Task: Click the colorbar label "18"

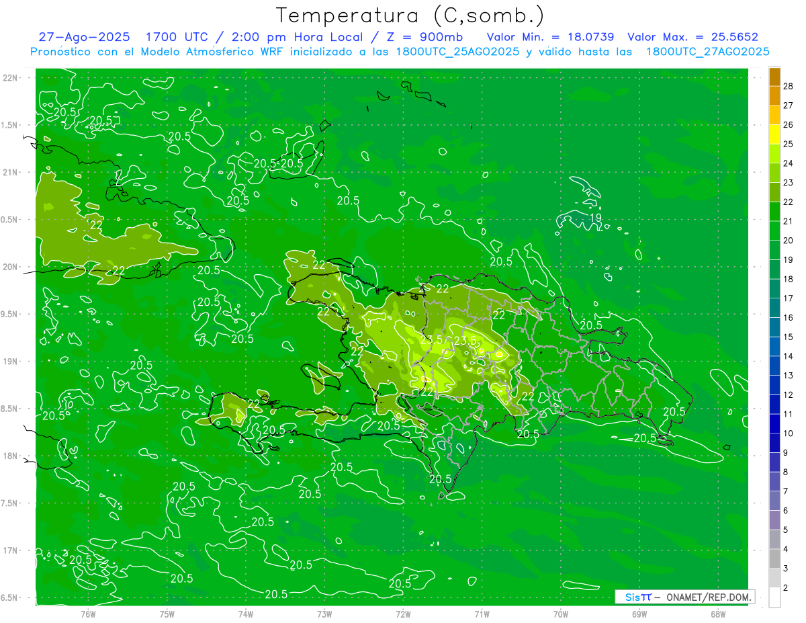Action: [789, 279]
